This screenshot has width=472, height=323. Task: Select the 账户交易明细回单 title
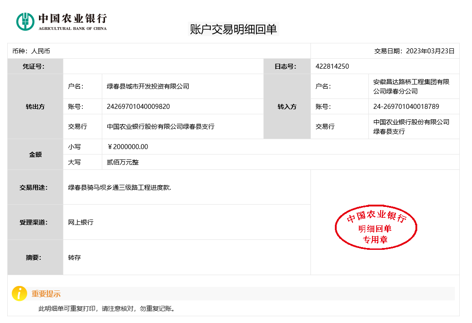[233, 29]
